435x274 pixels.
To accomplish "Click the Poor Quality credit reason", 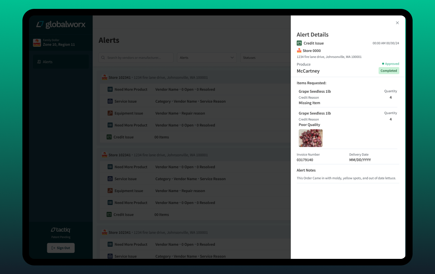I will point(309,125).
